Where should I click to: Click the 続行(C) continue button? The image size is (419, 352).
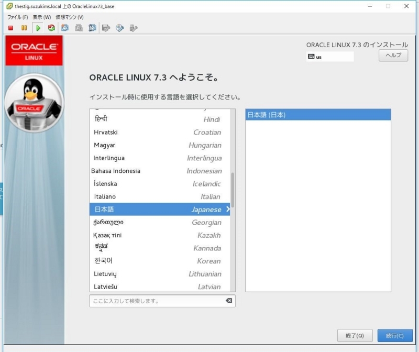click(x=395, y=335)
